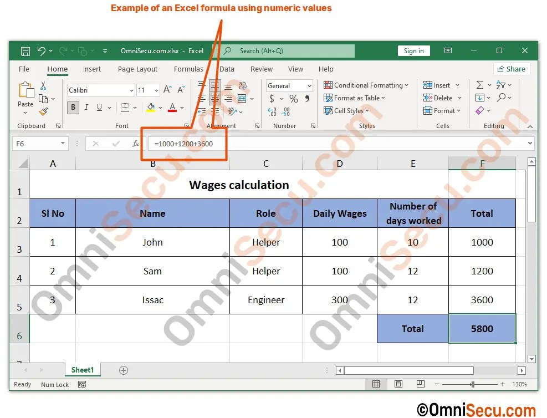The height and width of the screenshot is (418, 547).
Task: Apply Conditional Formatting
Action: coord(366,85)
